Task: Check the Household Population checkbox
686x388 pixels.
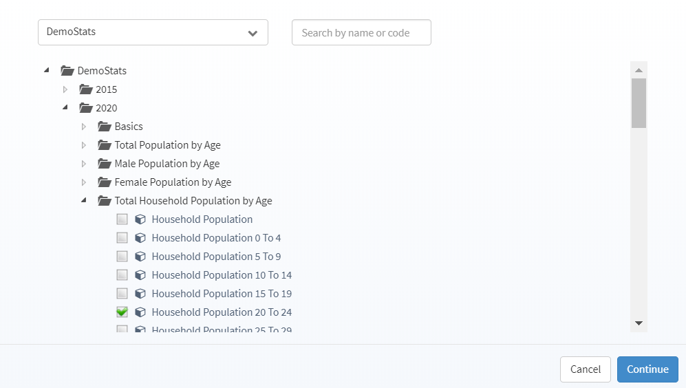Action: coord(122,219)
